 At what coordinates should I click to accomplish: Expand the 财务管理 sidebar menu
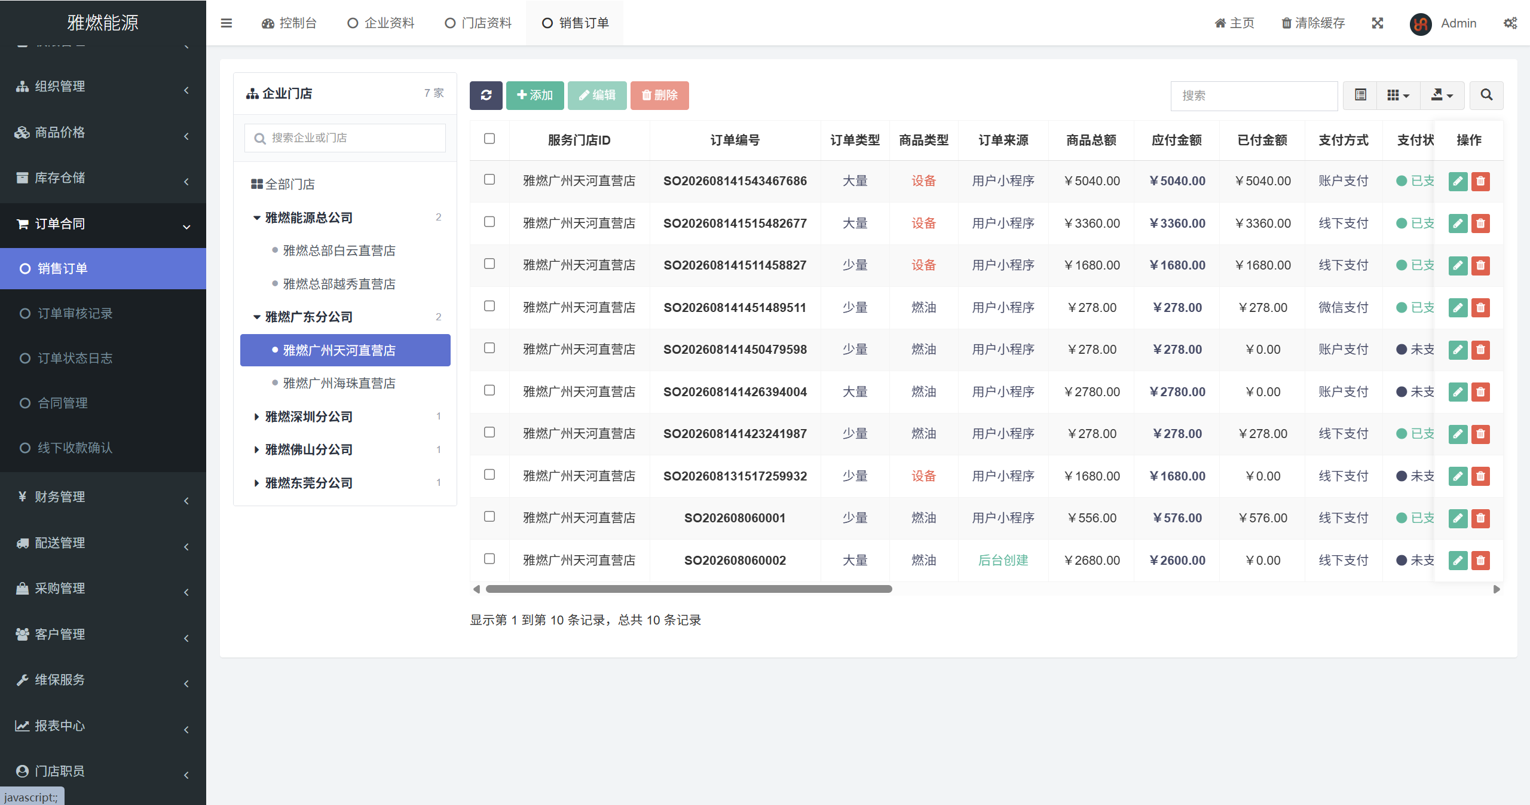pyautogui.click(x=103, y=497)
